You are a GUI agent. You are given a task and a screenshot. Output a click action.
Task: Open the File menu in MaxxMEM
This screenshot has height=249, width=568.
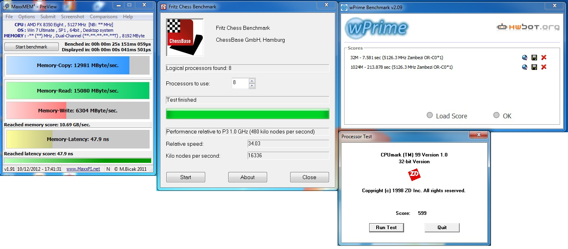(x=9, y=17)
